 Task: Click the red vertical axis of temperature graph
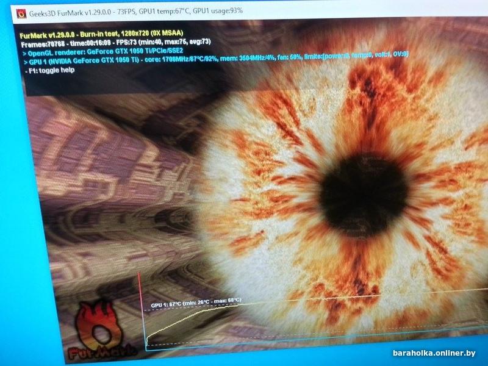pyautogui.click(x=143, y=310)
